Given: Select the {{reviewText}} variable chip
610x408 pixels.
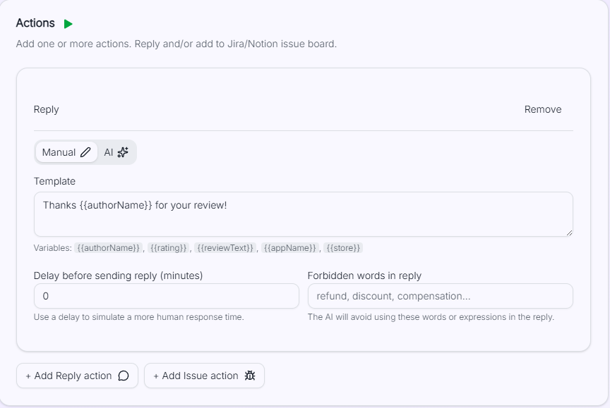Looking at the screenshot, I should 225,248.
